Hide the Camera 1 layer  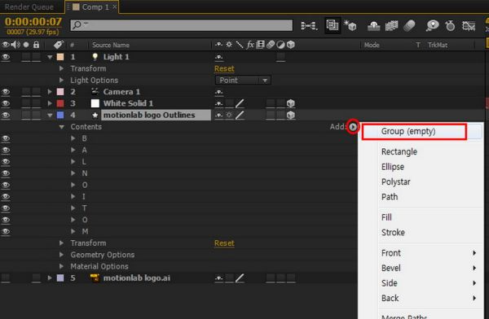coord(6,92)
